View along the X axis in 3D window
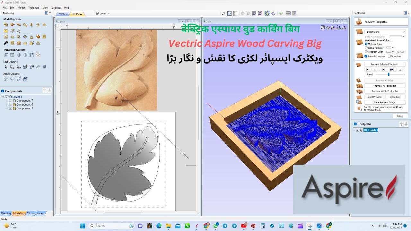 click(338, 27)
